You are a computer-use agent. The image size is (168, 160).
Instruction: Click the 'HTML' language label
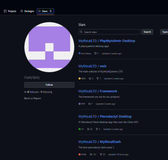click(84, 154)
